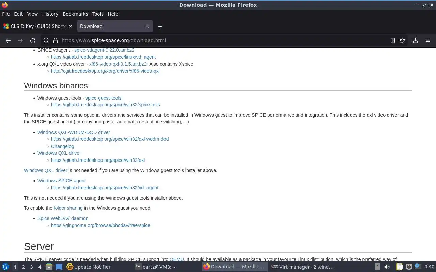Open the desktop start menu icon
The height and width of the screenshot is (272, 436).
point(5,267)
